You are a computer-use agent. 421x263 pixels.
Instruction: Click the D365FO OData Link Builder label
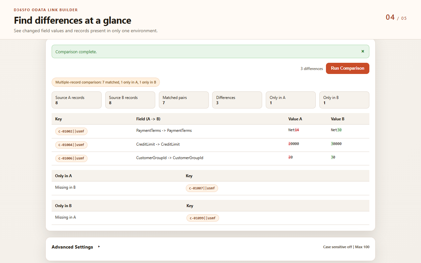[46, 10]
